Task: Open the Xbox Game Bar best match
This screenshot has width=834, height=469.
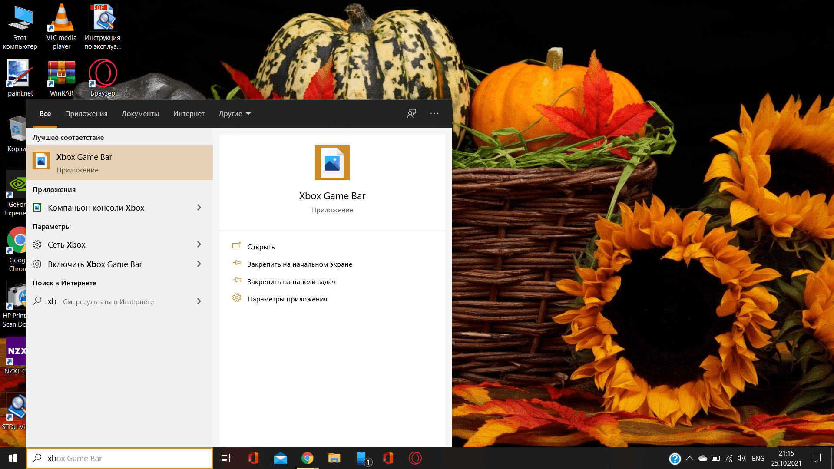Action: click(x=119, y=163)
